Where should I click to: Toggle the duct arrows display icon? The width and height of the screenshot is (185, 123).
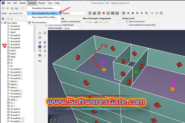[x=108, y=13]
